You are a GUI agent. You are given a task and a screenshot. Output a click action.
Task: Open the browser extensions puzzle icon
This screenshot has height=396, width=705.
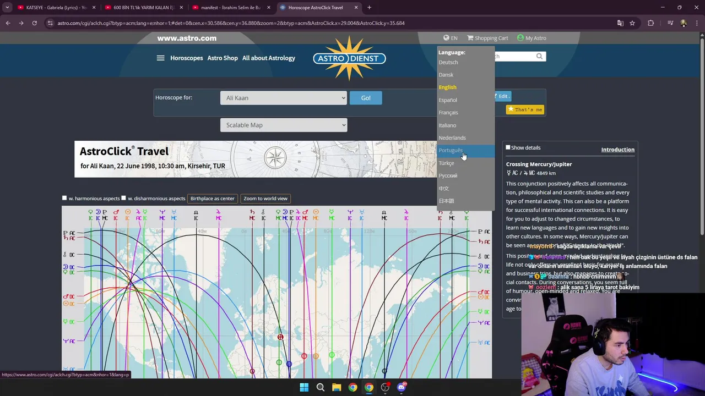coord(651,23)
